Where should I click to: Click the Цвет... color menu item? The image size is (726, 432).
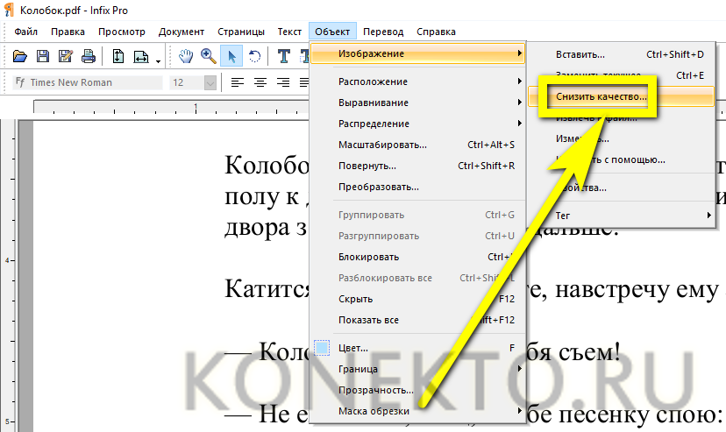(353, 348)
